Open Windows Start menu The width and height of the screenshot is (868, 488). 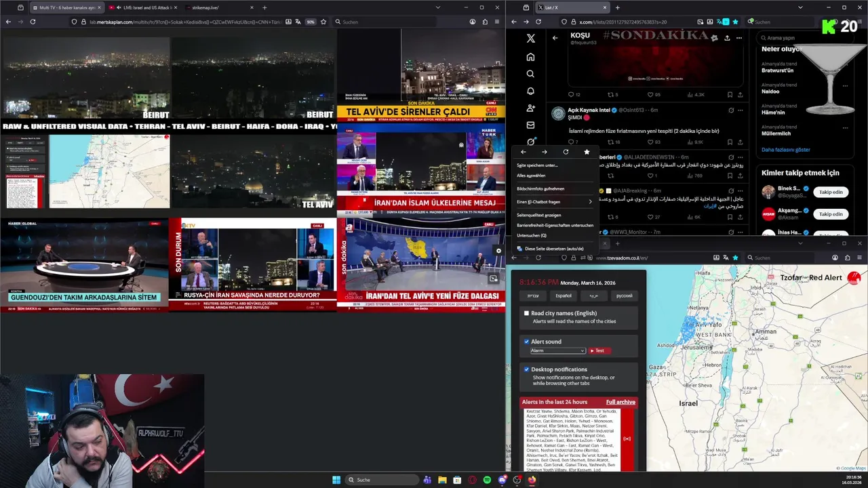click(x=336, y=480)
